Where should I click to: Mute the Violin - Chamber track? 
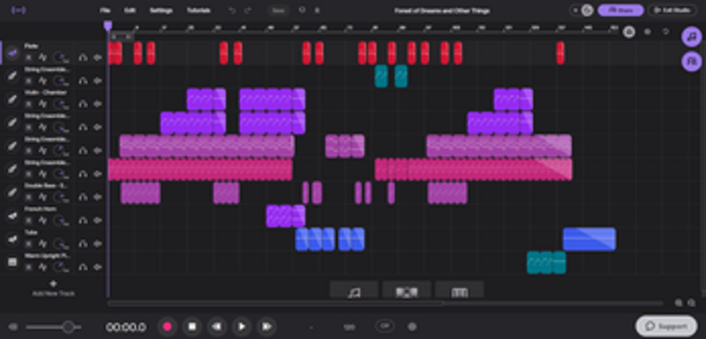point(98,104)
